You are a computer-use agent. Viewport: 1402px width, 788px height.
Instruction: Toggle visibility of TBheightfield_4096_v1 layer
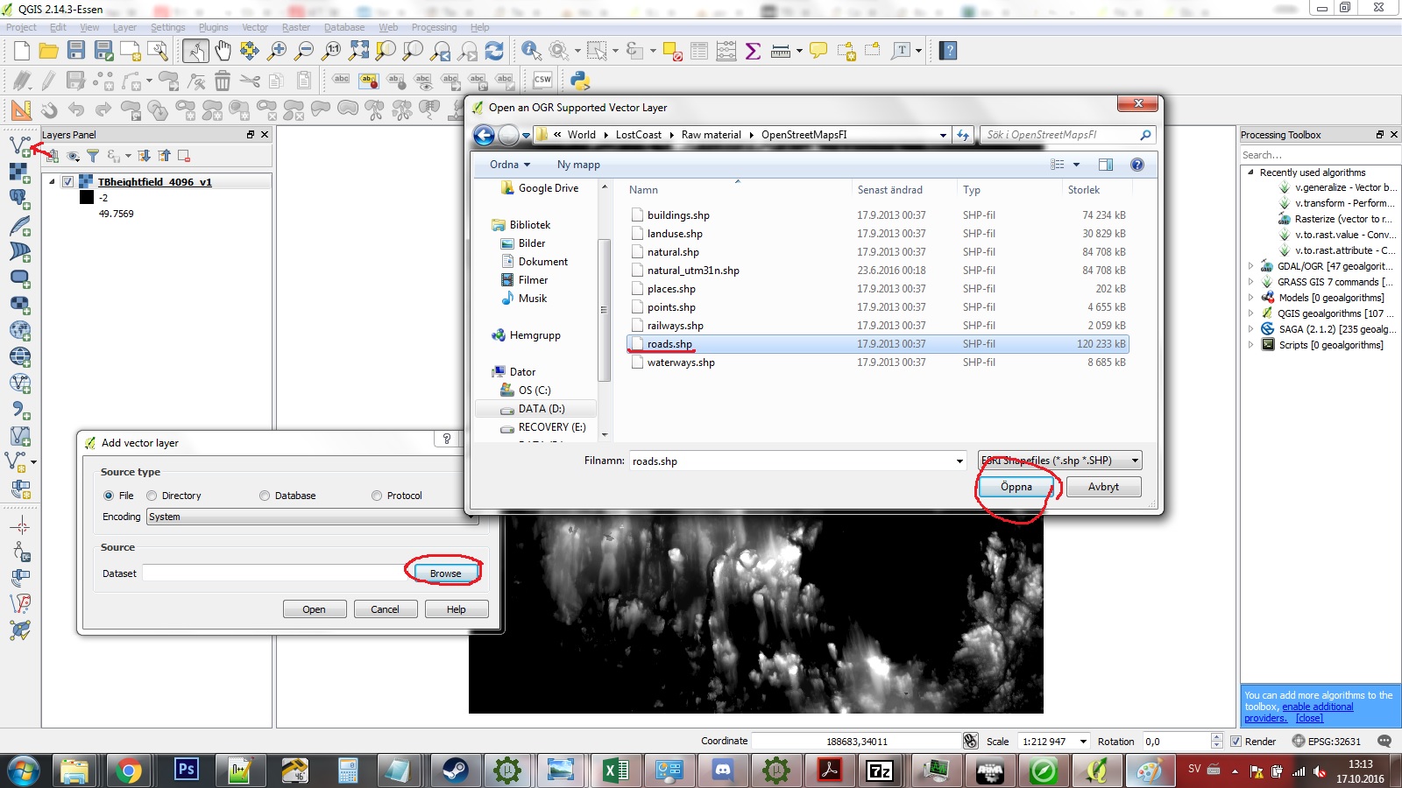[x=67, y=182]
